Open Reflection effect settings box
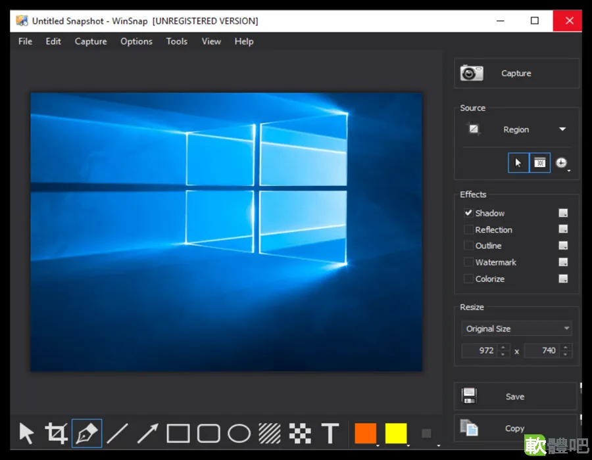The width and height of the screenshot is (592, 460). 563,229
